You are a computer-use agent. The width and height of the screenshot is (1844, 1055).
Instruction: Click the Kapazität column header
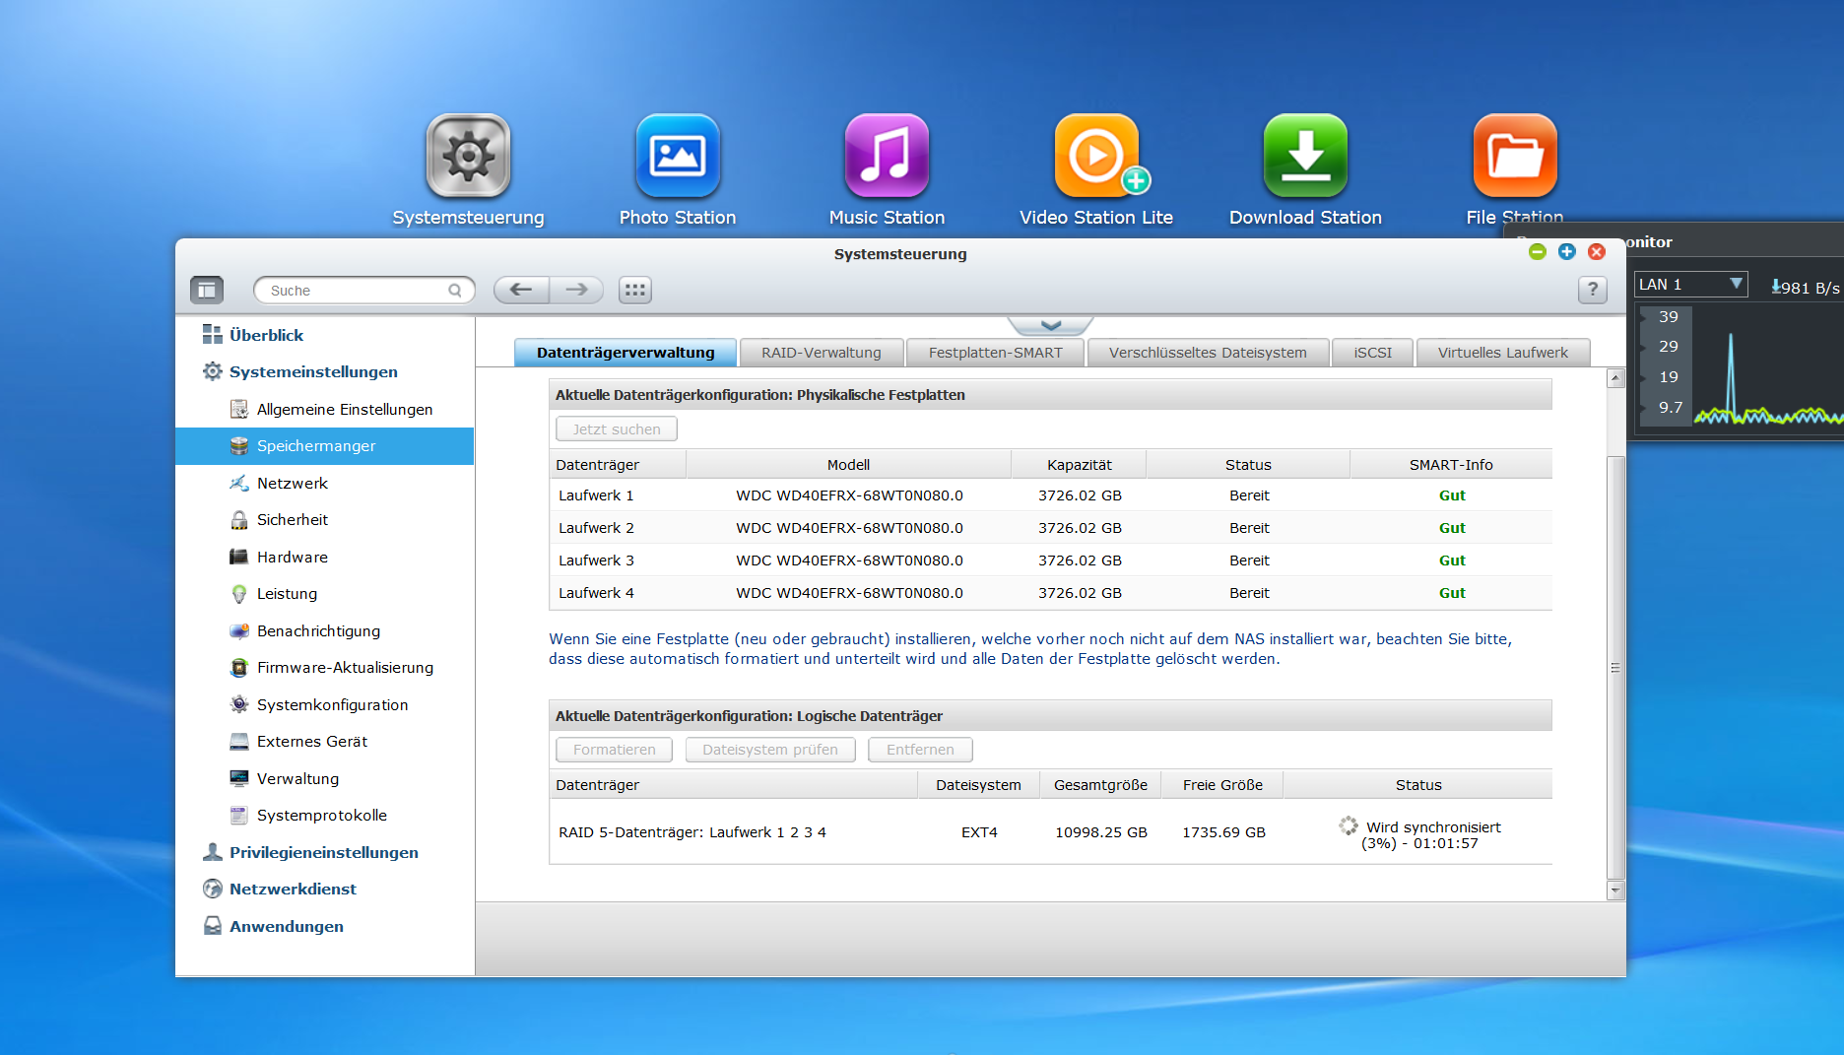1079,465
